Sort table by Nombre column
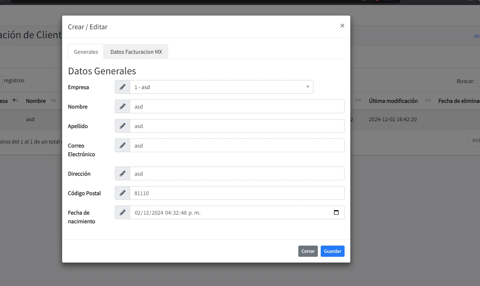This screenshot has width=480, height=286. point(36,101)
